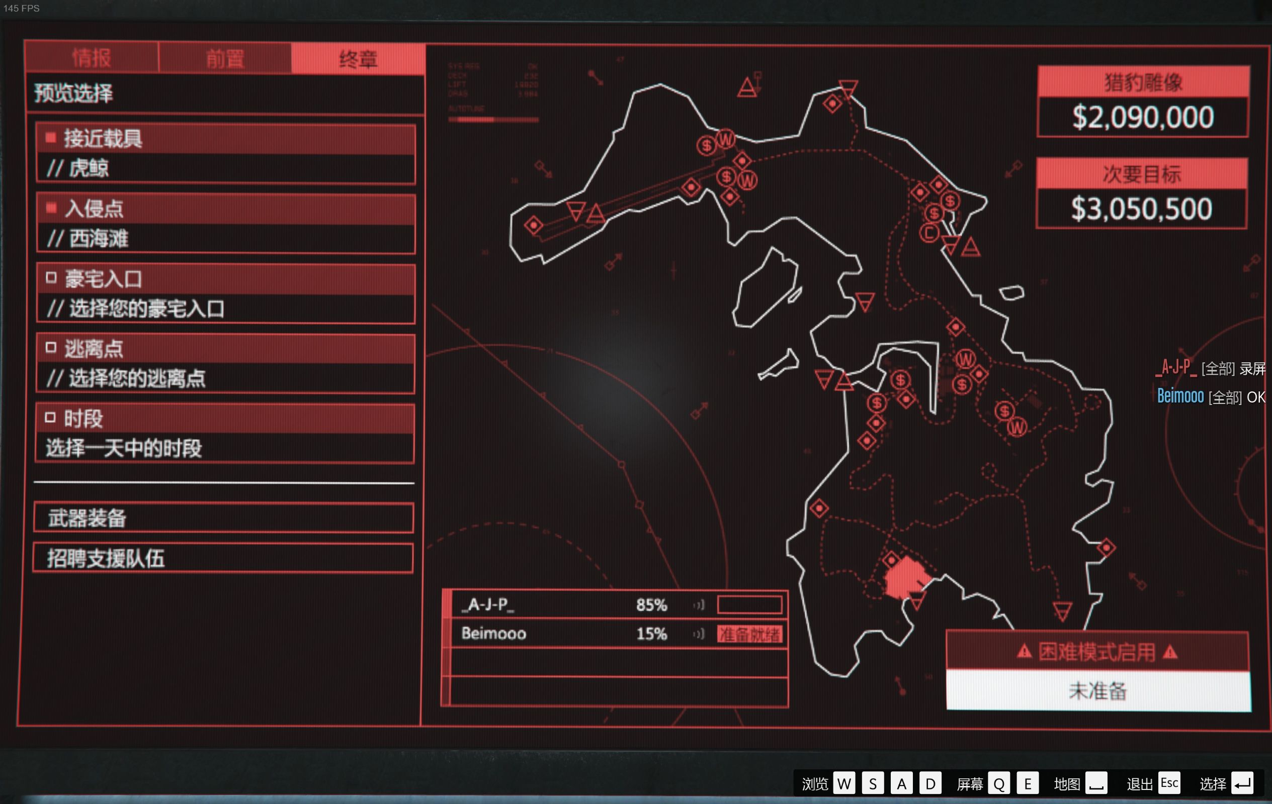Click the 屏幕 label in the key hints
Screen dimensions: 1272x804
(970, 784)
